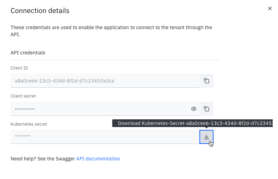Click the a8a0cee6 client ID value text

(64, 81)
